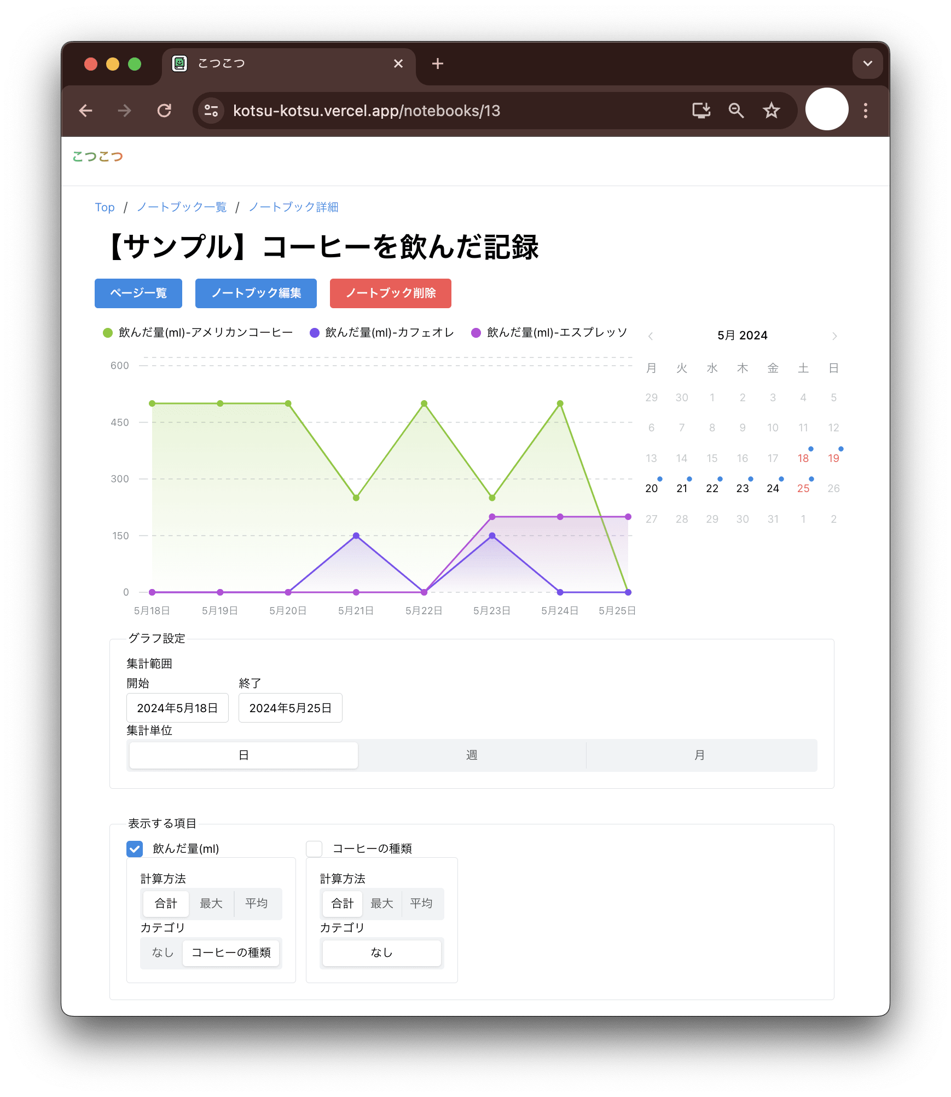Select May 22 in the calendar
Image resolution: width=951 pixels, height=1097 pixels.
click(712, 488)
